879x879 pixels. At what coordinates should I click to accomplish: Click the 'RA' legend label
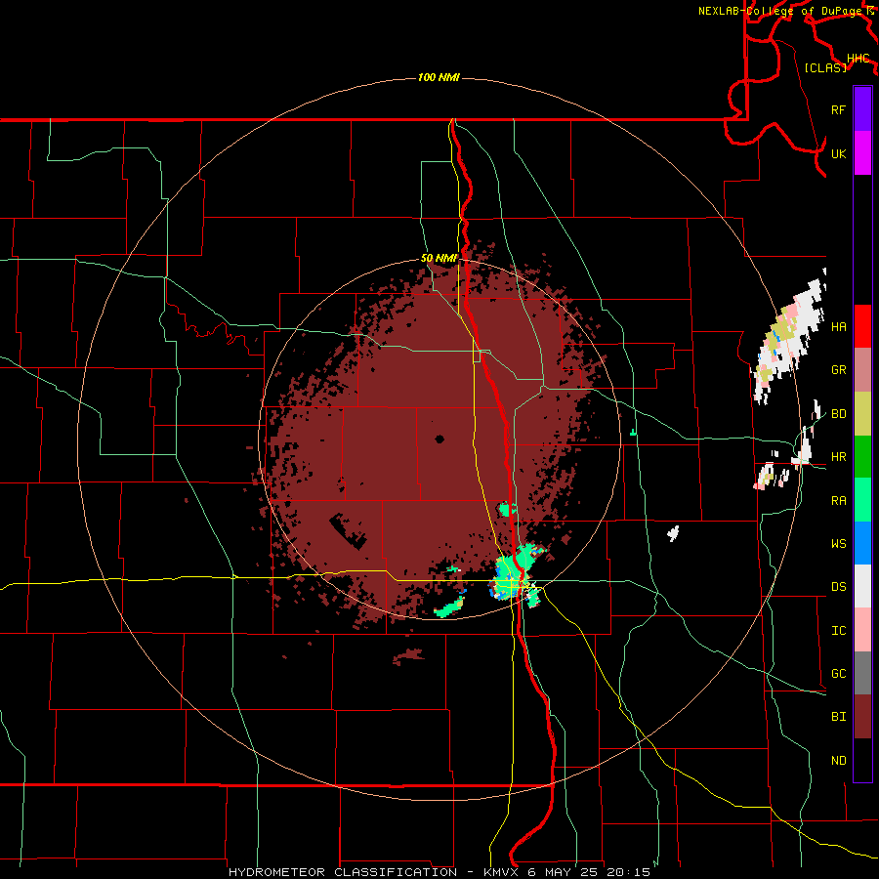tap(838, 501)
